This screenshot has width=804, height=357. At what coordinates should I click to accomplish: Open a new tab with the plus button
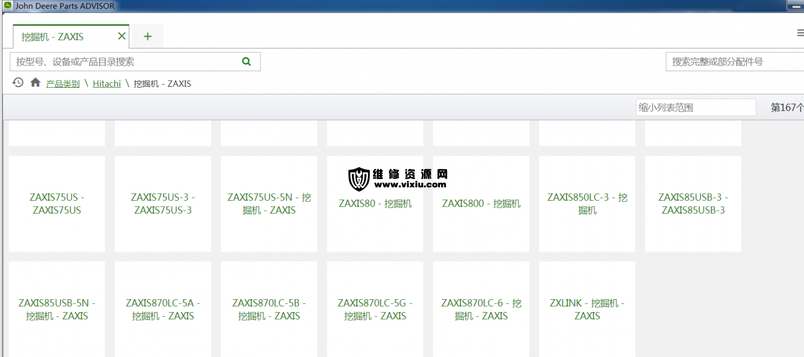(148, 36)
